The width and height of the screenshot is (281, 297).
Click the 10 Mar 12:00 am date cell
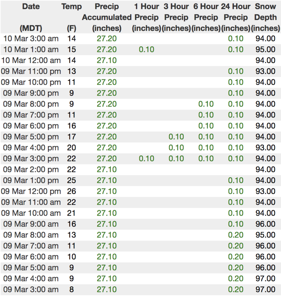point(31,60)
